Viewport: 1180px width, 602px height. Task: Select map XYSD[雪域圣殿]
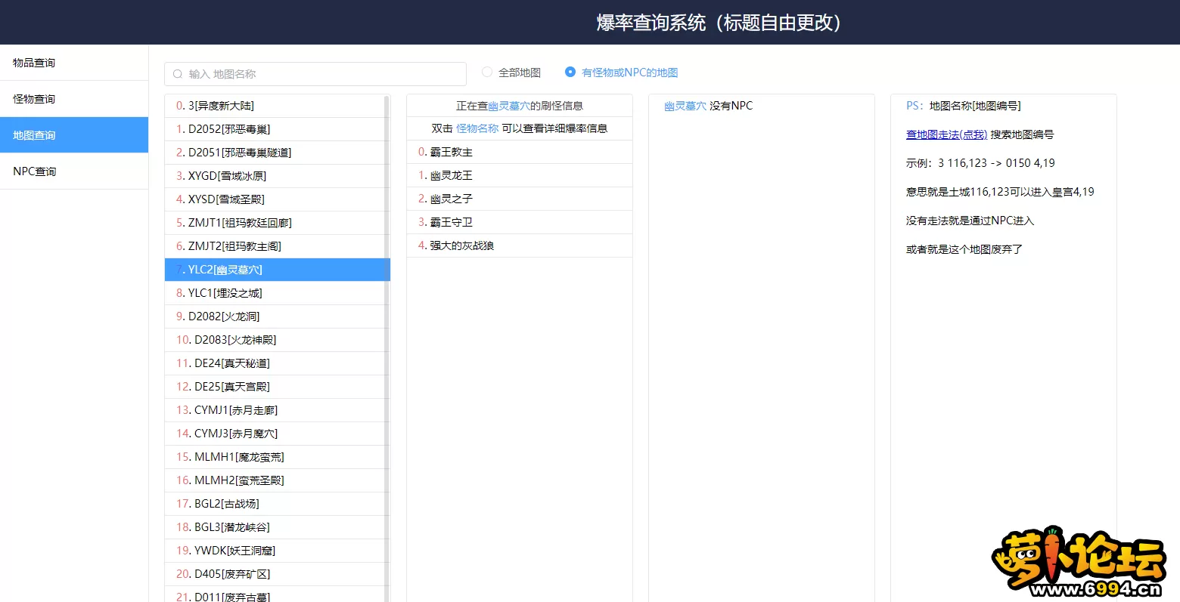tap(275, 199)
